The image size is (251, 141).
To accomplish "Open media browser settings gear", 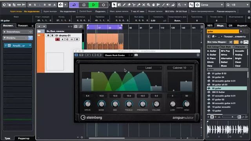I will pos(242,42).
